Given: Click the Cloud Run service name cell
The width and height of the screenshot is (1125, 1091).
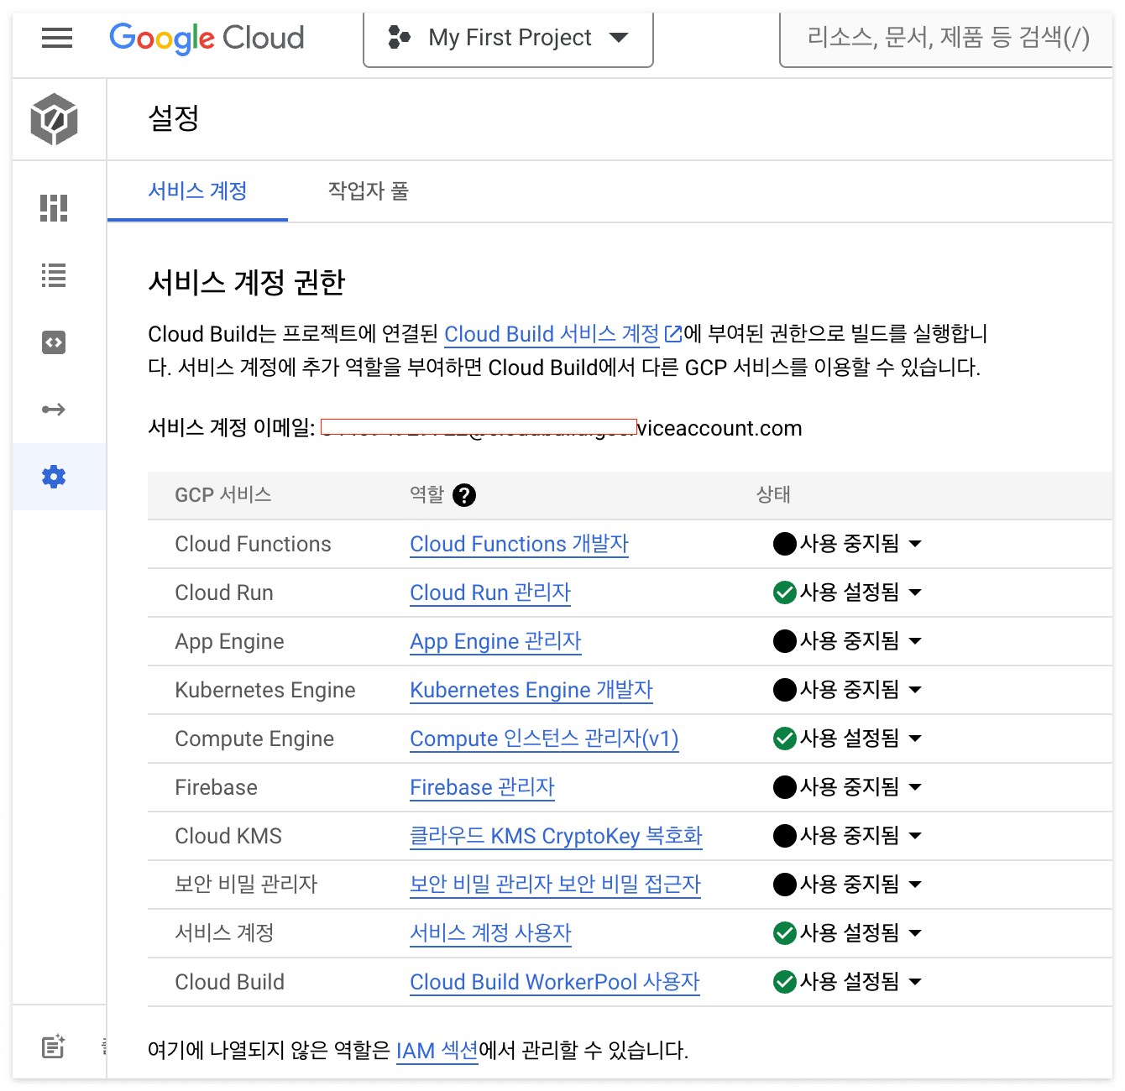Looking at the screenshot, I should [x=224, y=592].
